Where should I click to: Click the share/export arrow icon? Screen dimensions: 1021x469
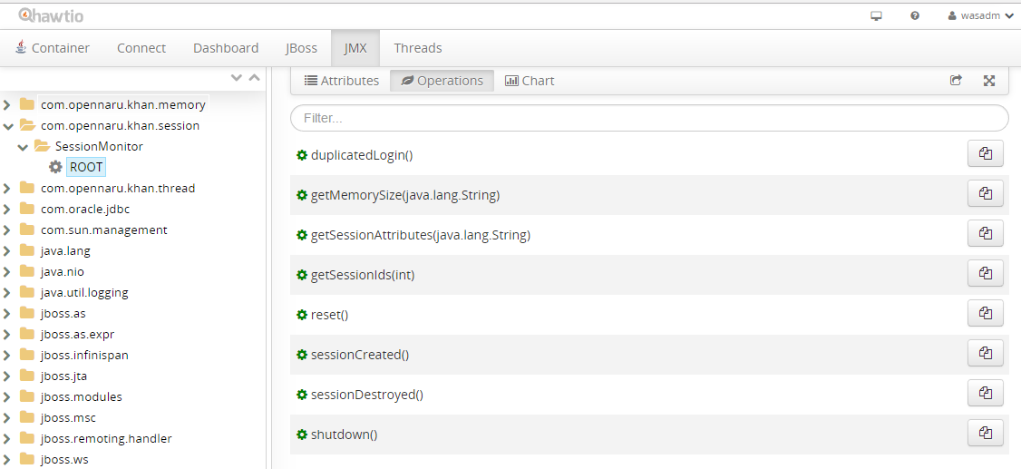956,81
